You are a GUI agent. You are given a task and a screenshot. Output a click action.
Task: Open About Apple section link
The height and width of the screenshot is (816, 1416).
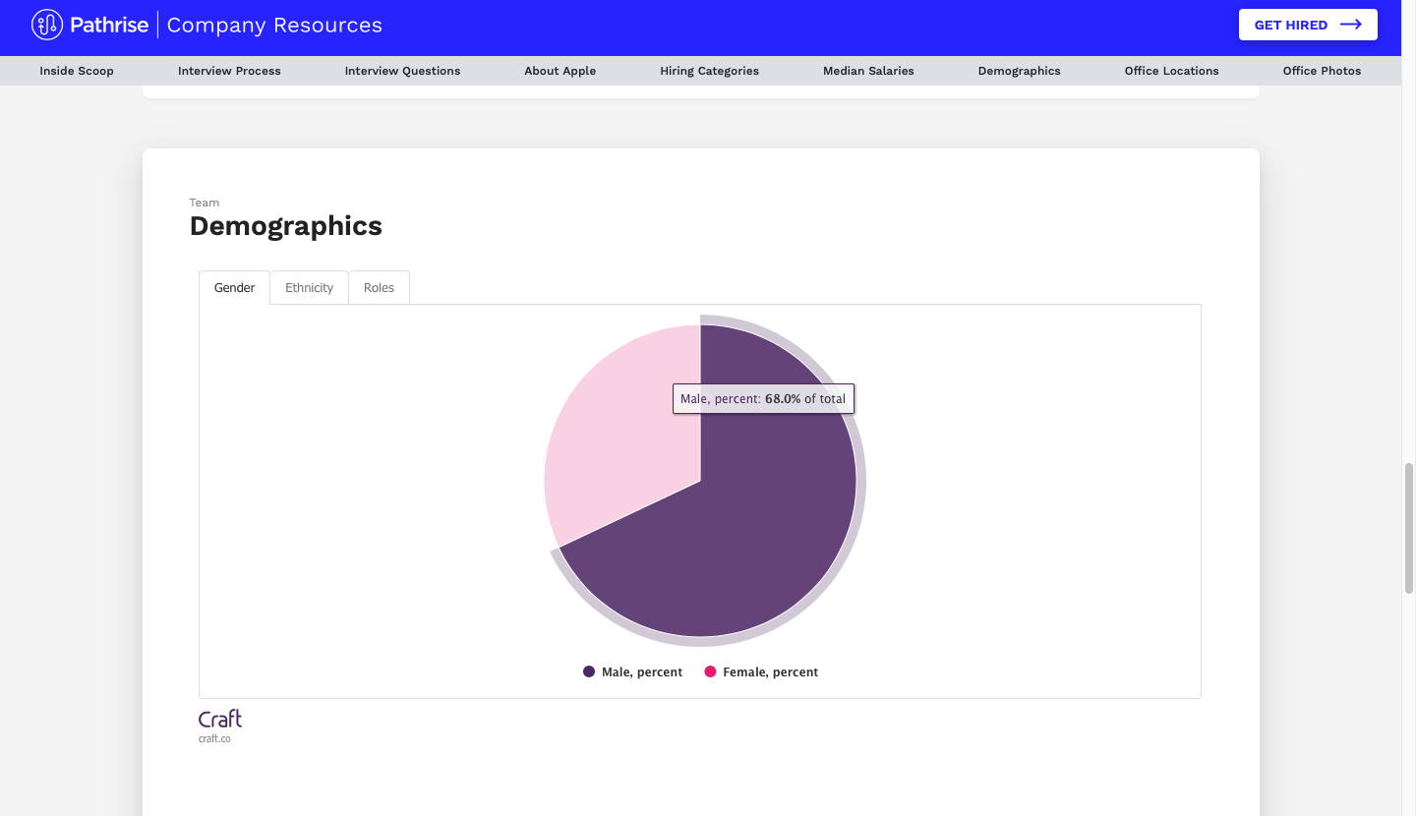(x=560, y=71)
